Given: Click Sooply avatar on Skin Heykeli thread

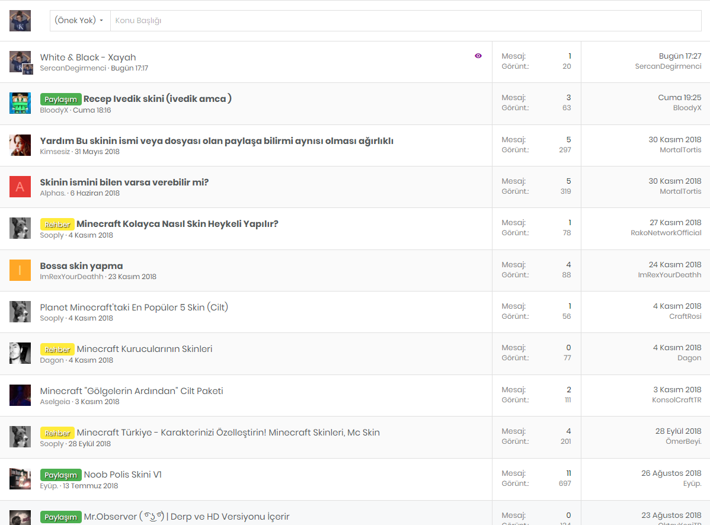Looking at the screenshot, I should [20, 228].
